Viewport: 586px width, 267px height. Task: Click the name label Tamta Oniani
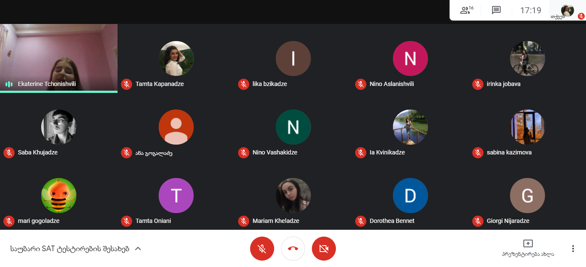point(153,221)
